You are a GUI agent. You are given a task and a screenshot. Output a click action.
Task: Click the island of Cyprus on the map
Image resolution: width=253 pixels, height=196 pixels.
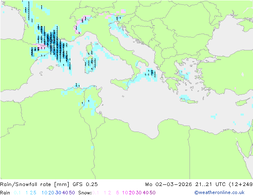242,102
